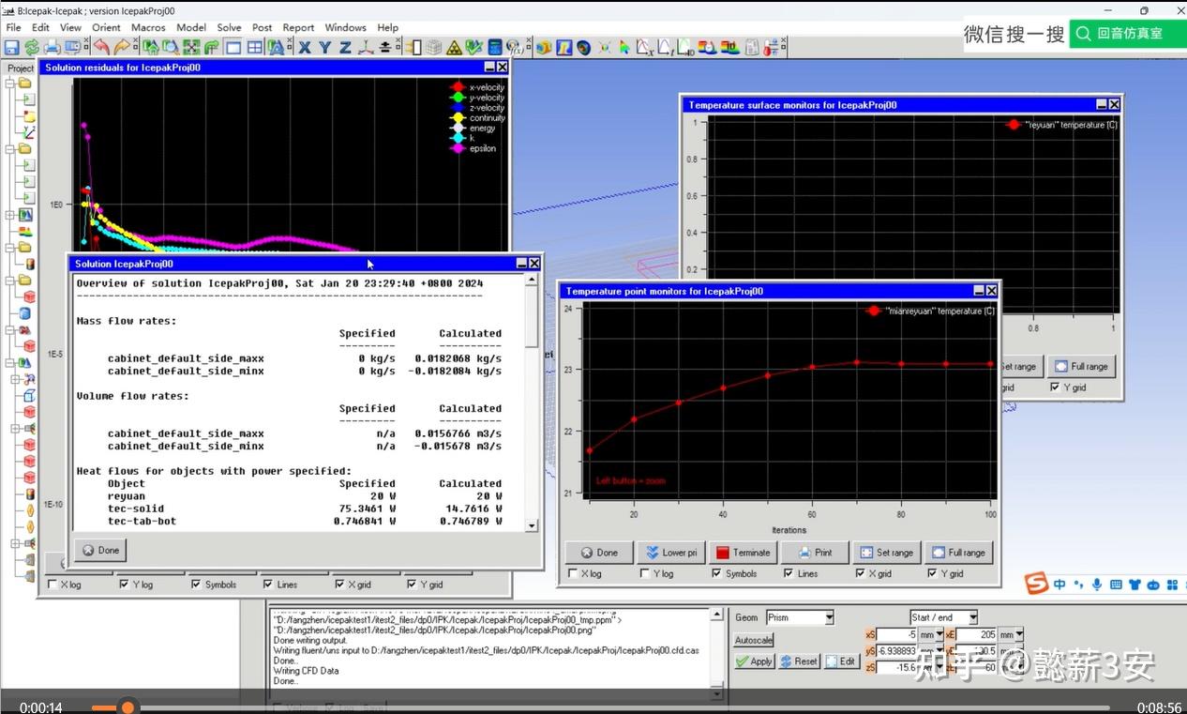Open the Start / end dropdown
The width and height of the screenshot is (1187, 714).
970,616
